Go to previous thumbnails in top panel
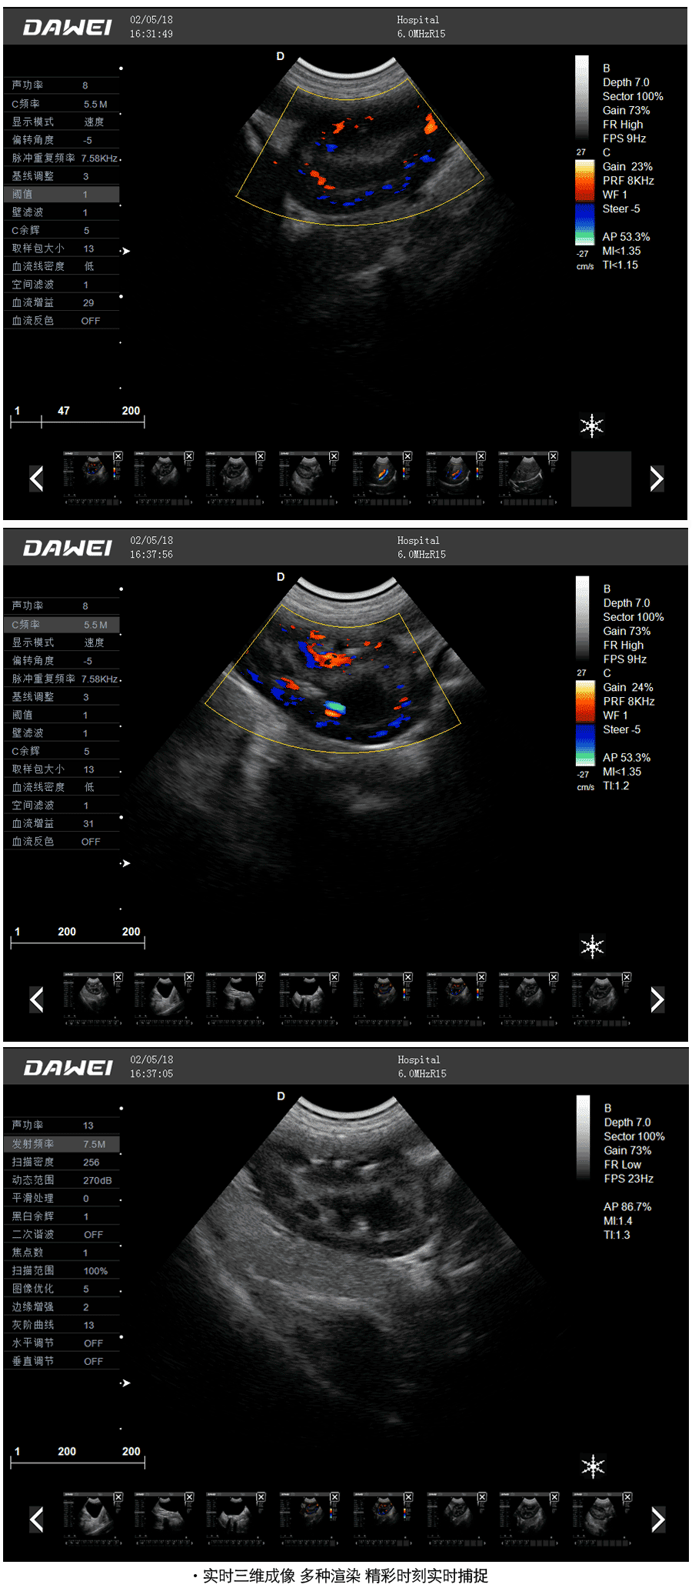The height and width of the screenshot is (1588, 692). pyautogui.click(x=36, y=479)
